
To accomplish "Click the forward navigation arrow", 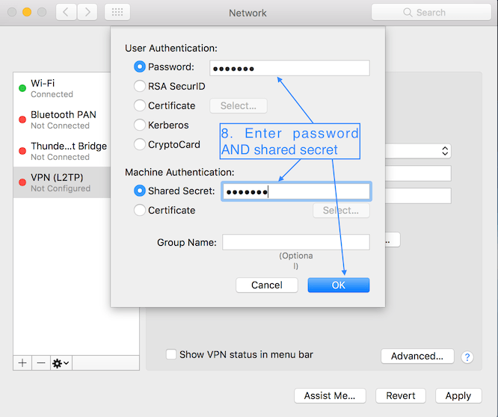I will click(87, 12).
